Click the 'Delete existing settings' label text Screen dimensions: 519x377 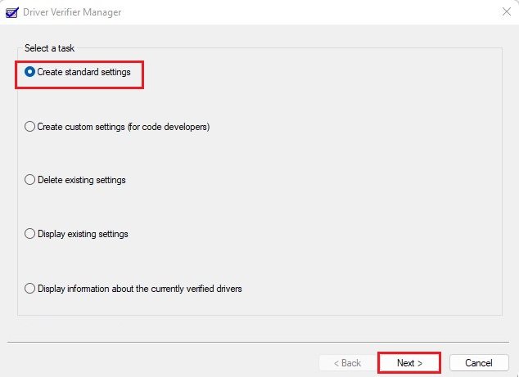(82, 180)
